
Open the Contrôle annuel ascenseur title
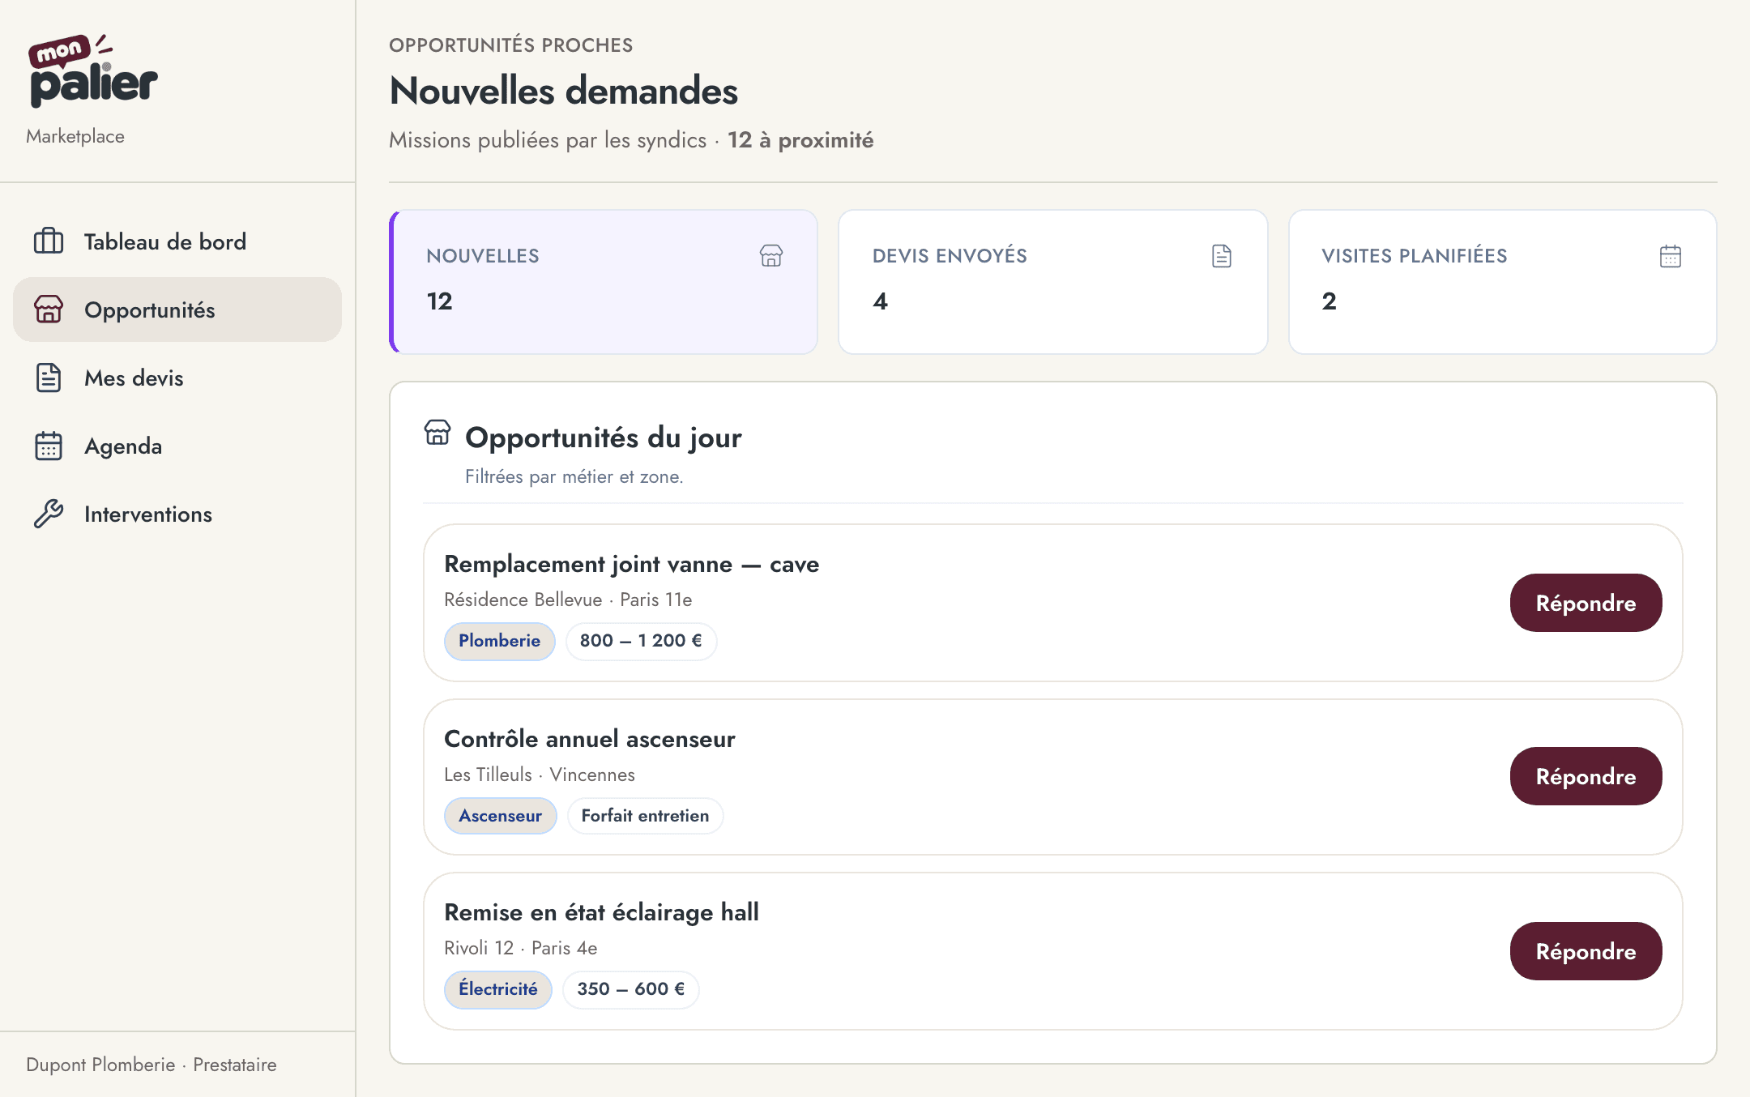(590, 738)
